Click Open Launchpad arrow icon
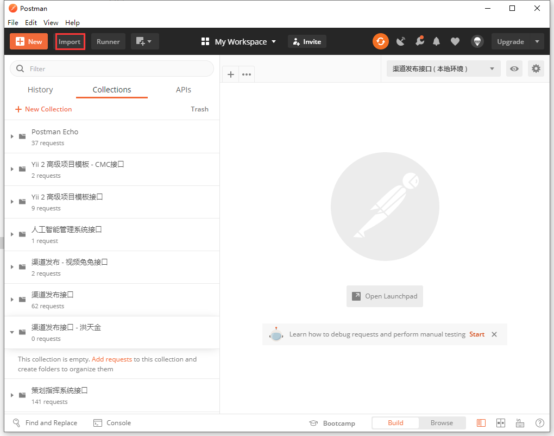Image resolution: width=554 pixels, height=436 pixels. (356, 296)
